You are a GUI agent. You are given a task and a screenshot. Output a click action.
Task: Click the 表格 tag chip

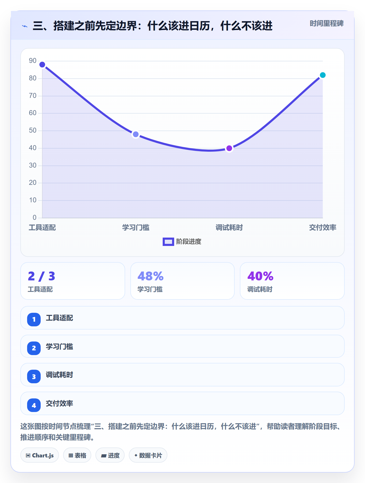[77, 455]
